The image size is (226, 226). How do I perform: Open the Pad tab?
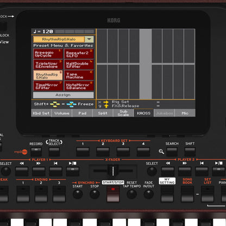tap(83, 113)
